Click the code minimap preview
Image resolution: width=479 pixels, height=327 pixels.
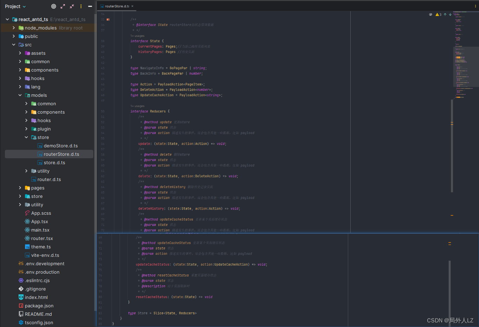click(466, 55)
